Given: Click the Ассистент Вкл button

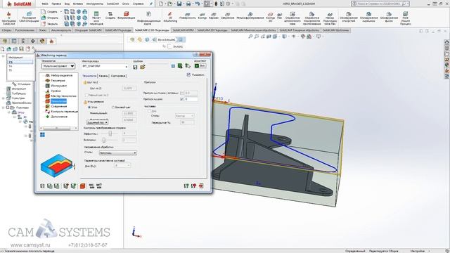Looking at the screenshot, I should (x=200, y=65).
